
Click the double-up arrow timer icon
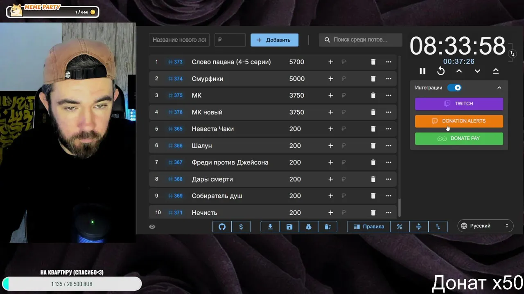pos(496,71)
